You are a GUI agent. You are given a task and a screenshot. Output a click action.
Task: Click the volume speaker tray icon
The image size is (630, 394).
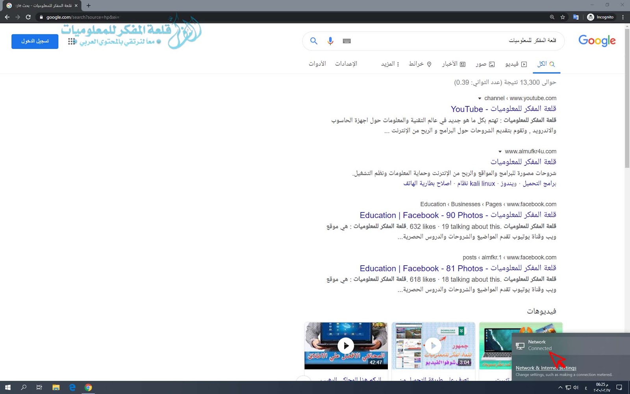pos(576,388)
